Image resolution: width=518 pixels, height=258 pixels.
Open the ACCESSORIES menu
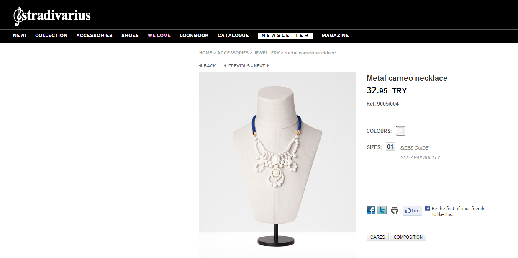point(94,36)
